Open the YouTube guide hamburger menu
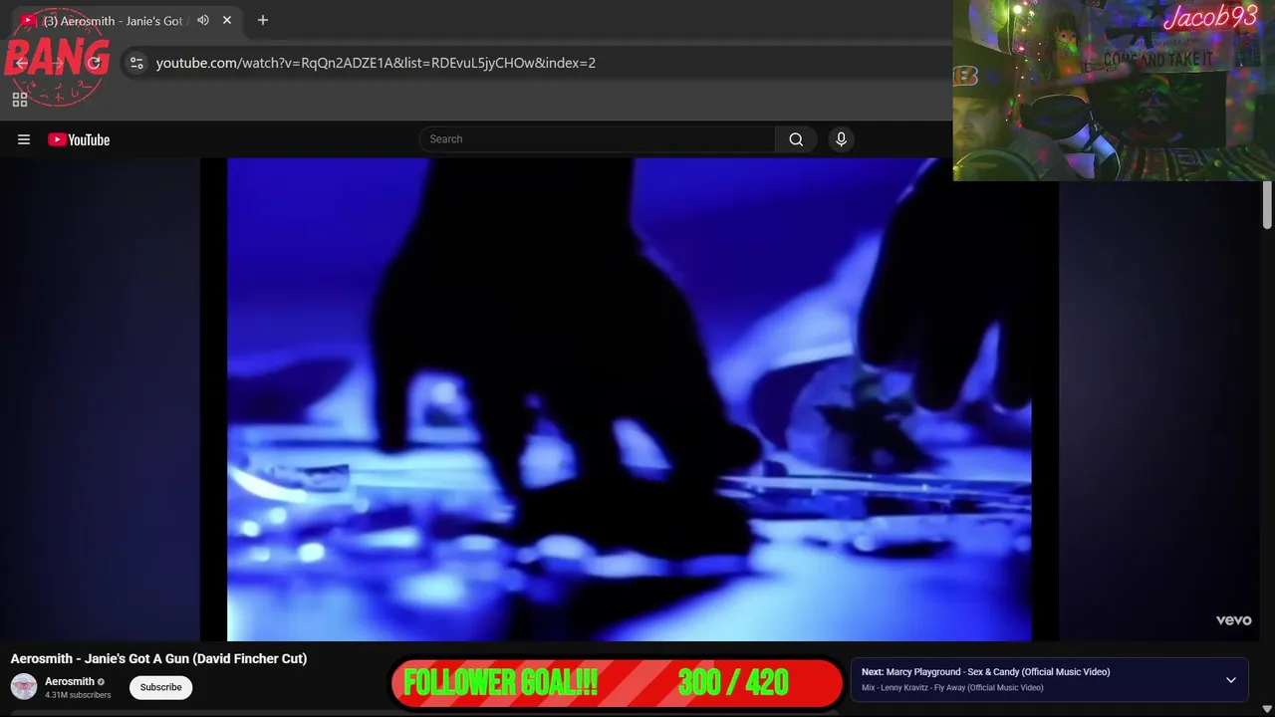Viewport: 1275px width, 717px height. tap(24, 139)
